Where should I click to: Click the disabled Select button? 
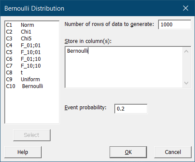(x=32, y=135)
